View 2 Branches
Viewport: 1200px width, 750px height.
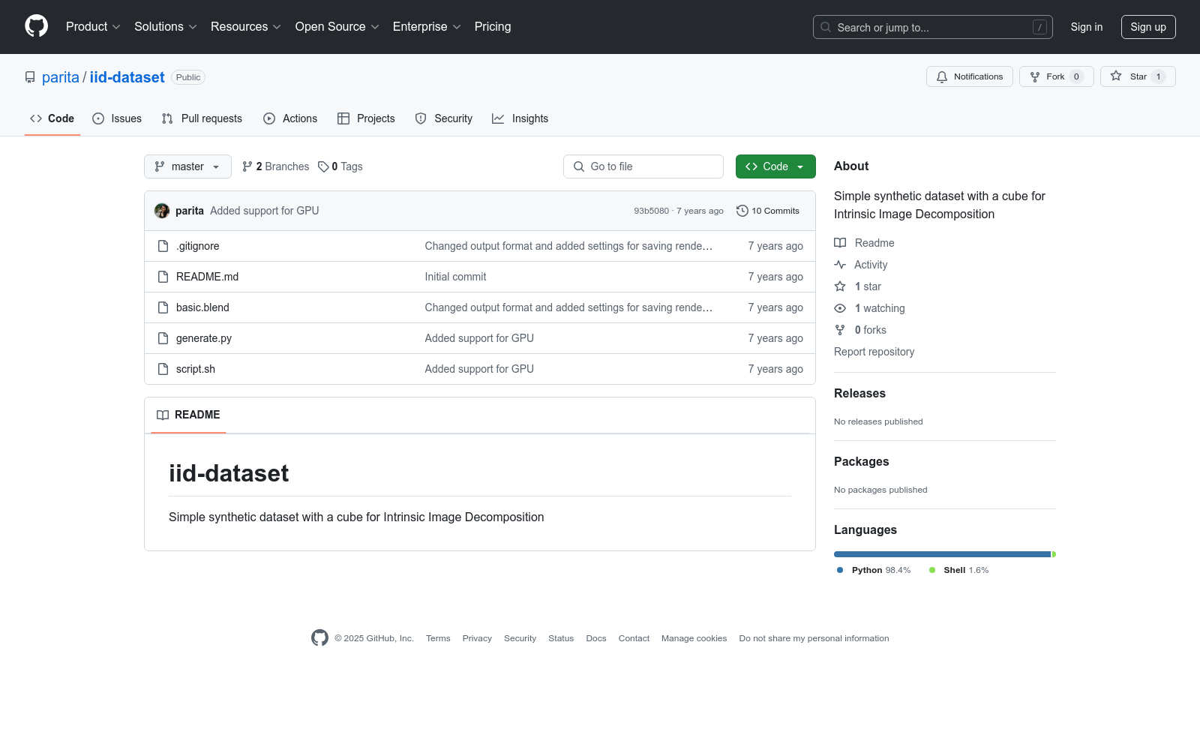pyautogui.click(x=276, y=166)
